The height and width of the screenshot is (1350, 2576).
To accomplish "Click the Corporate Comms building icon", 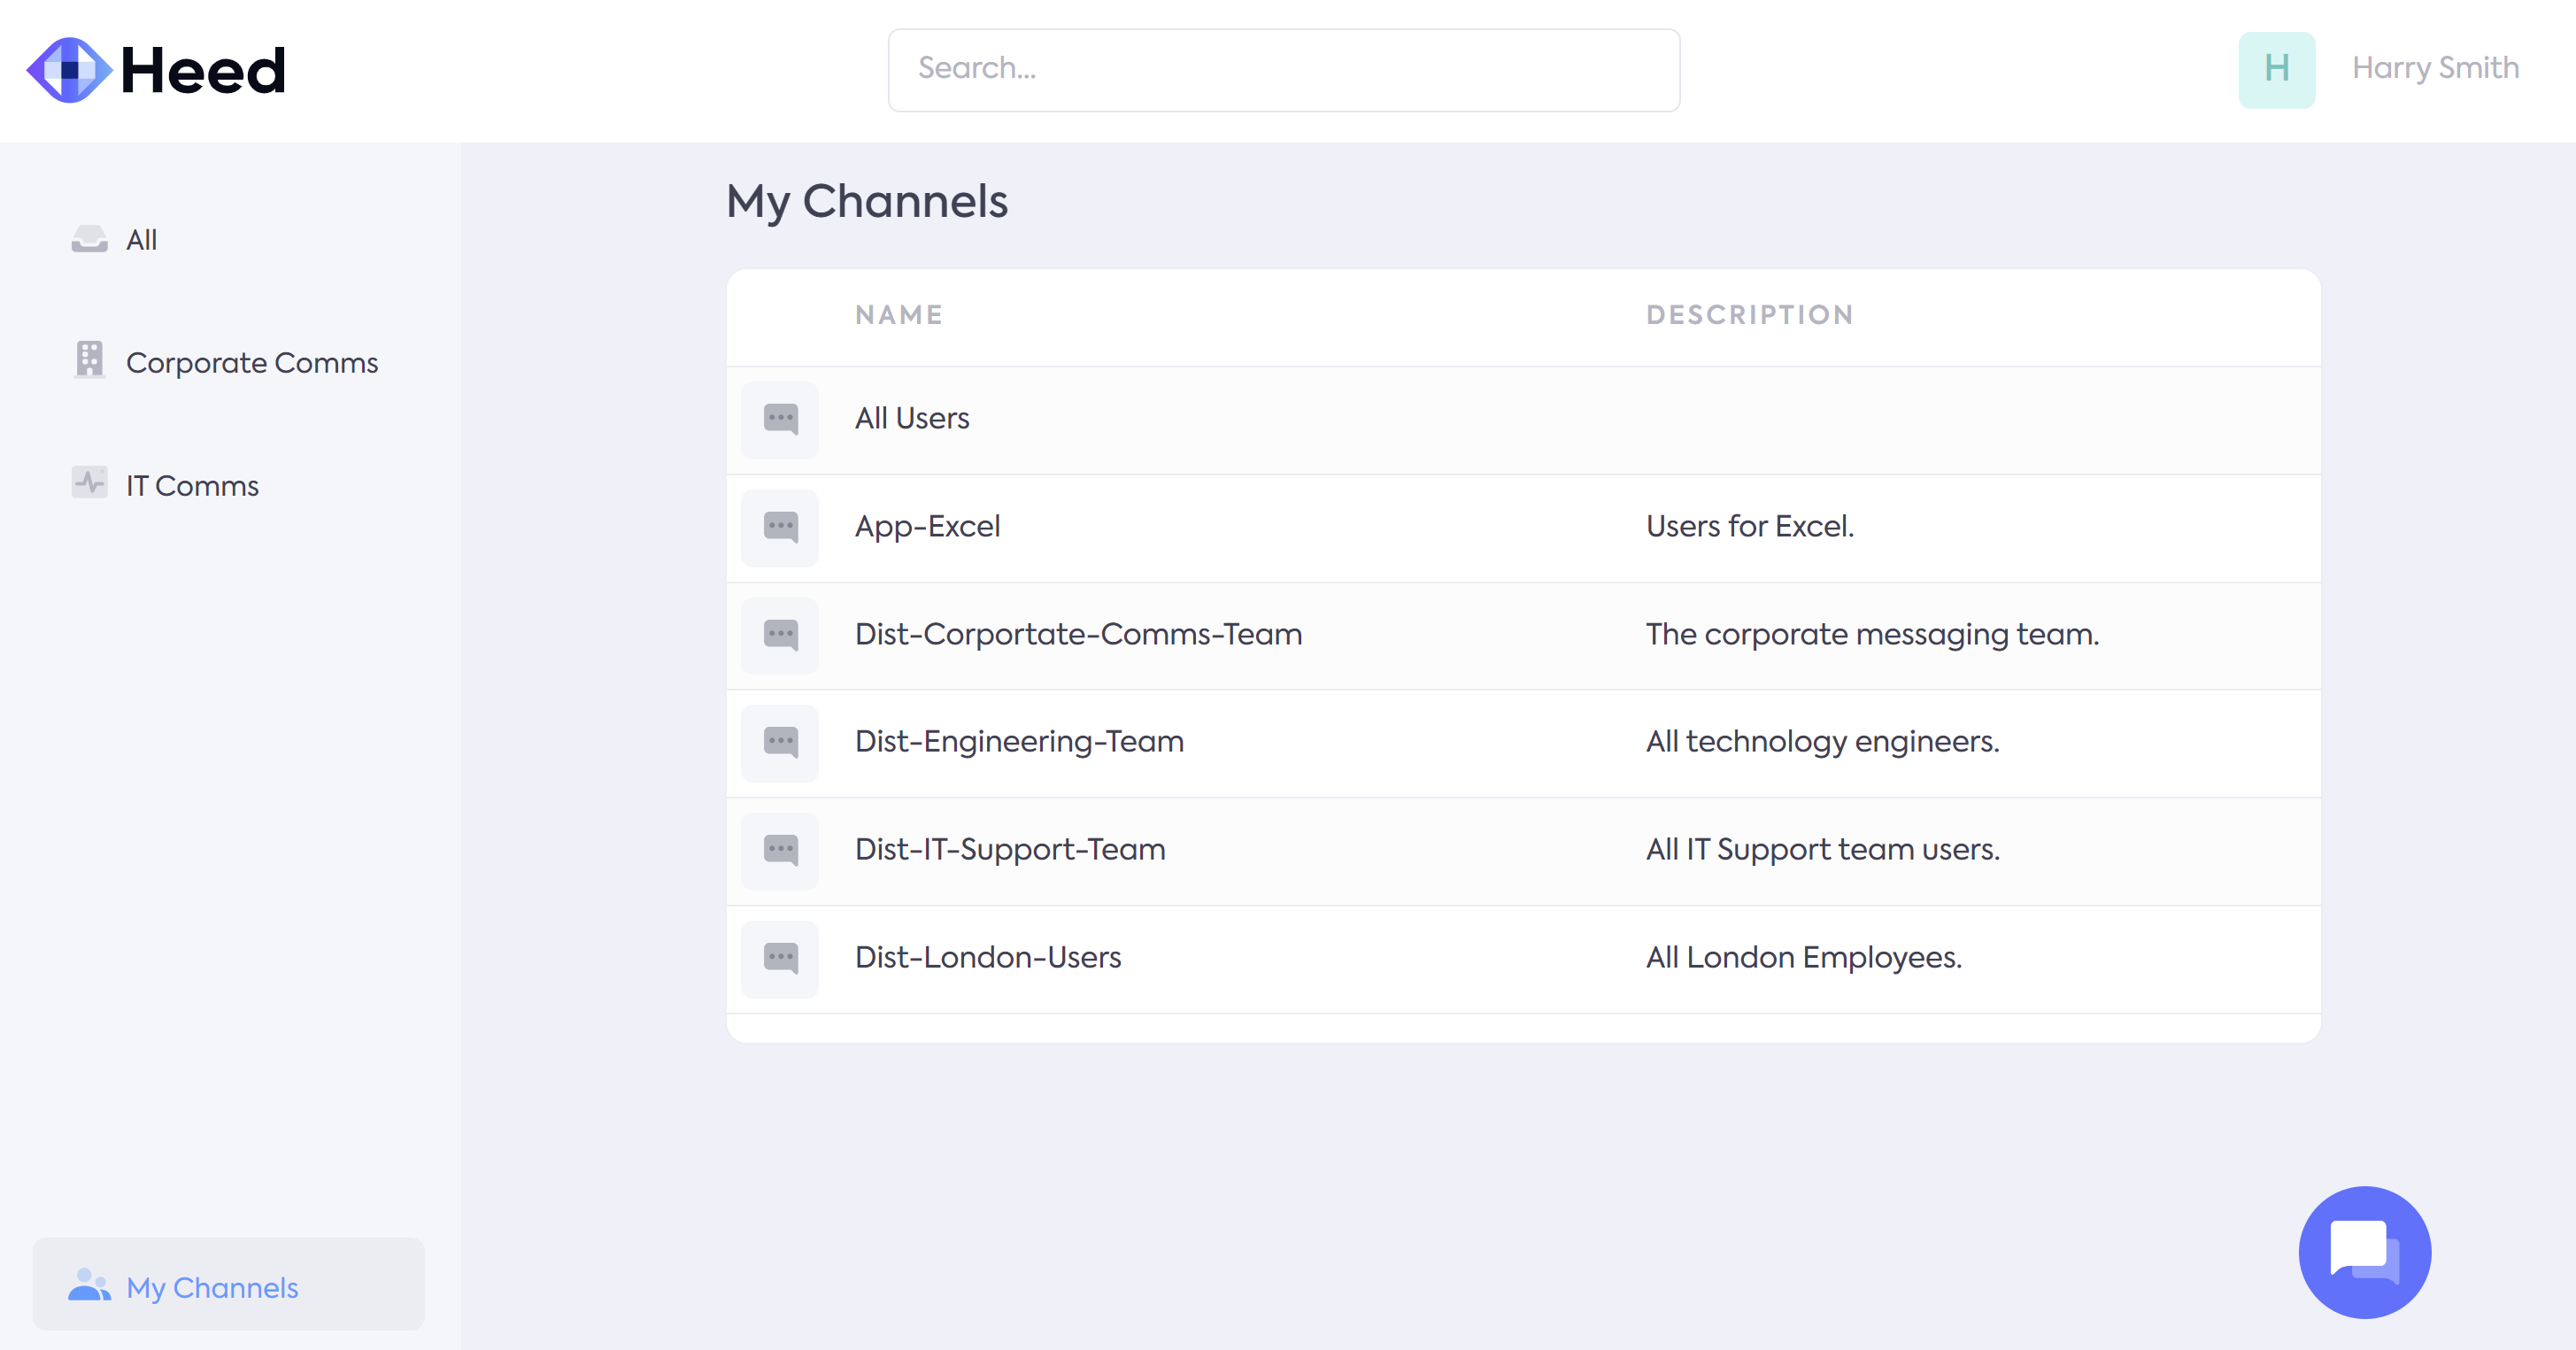I will [89, 359].
